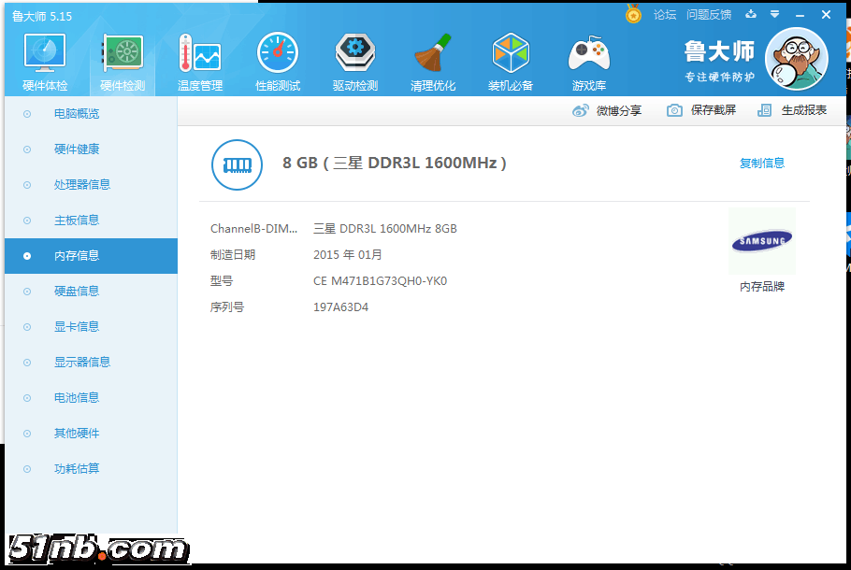This screenshot has width=851, height=570.
Task: Click 保存截屏 to save screenshot
Action: click(701, 110)
